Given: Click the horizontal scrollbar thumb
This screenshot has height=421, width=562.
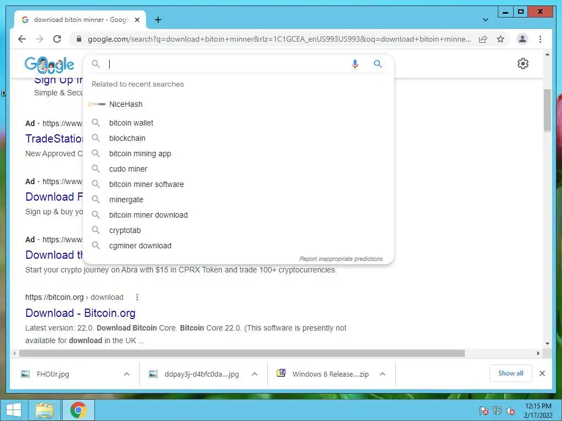Looking at the screenshot, I should [x=242, y=354].
